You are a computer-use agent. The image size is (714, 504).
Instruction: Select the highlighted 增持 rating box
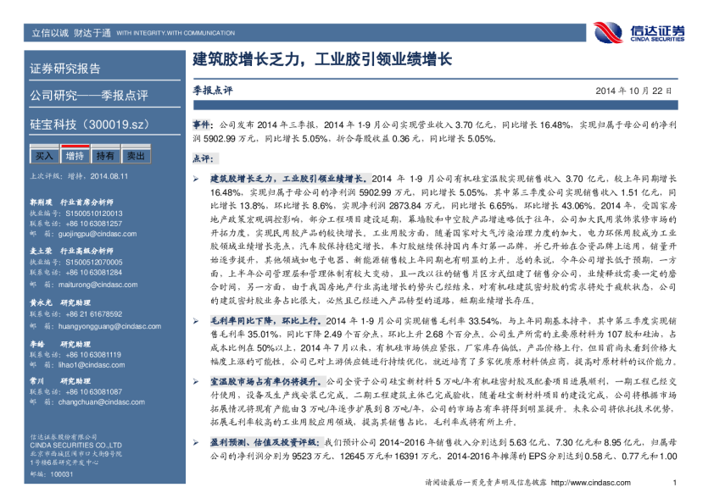(75, 156)
